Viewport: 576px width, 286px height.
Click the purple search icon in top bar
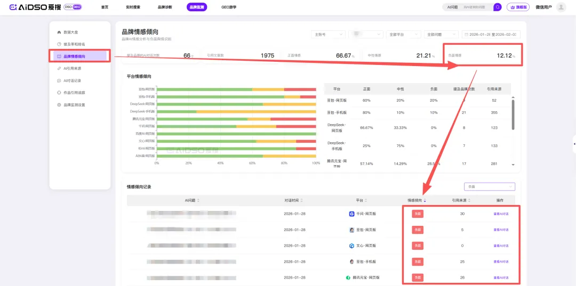pyautogui.click(x=497, y=7)
